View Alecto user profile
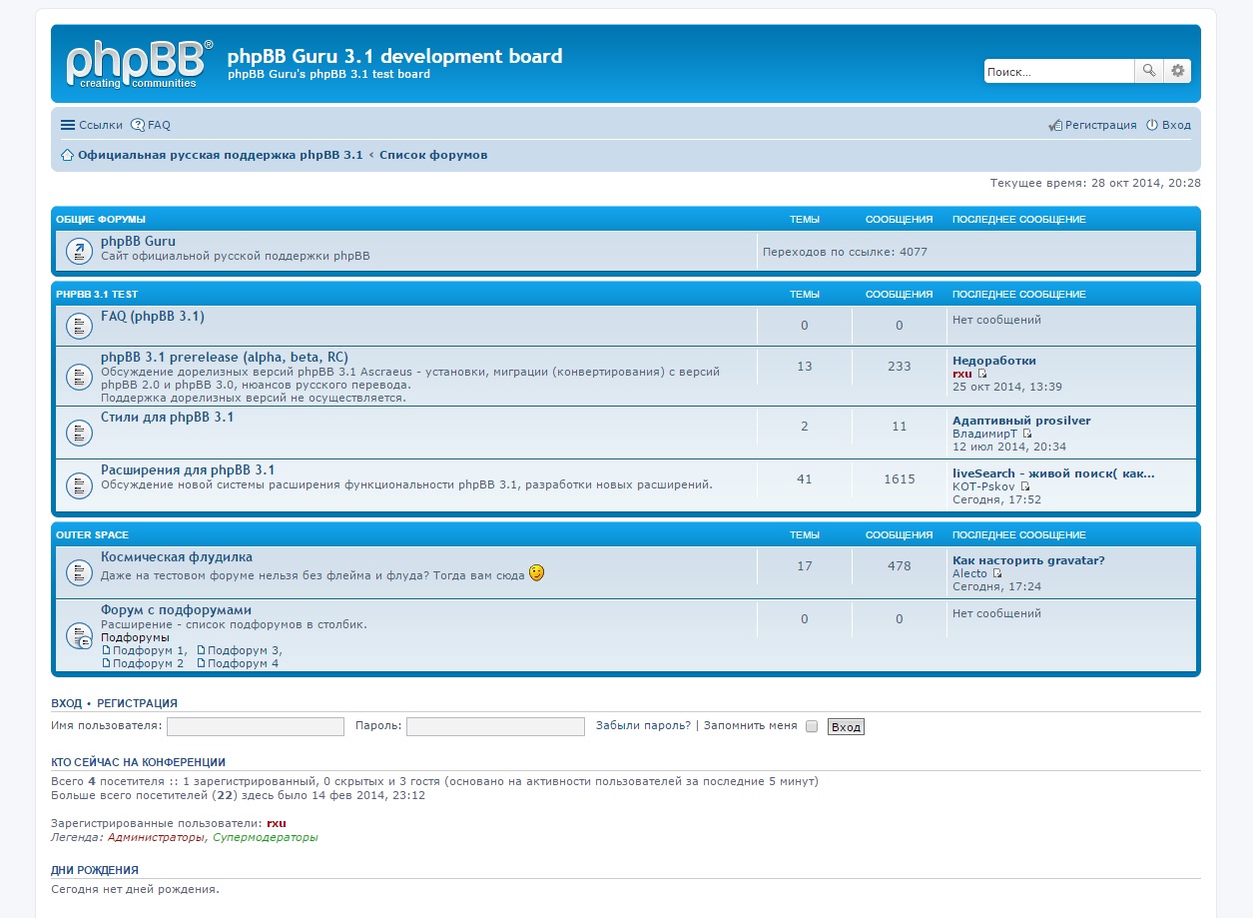The height and width of the screenshot is (918, 1253). pos(970,573)
